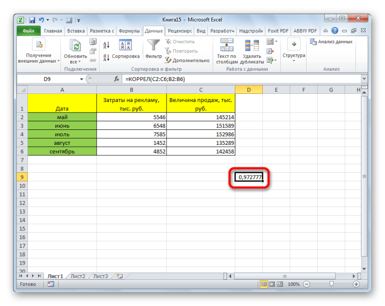The width and height of the screenshot is (385, 306).
Task: Open Data Validation dropdown arrow
Action: click(276, 42)
